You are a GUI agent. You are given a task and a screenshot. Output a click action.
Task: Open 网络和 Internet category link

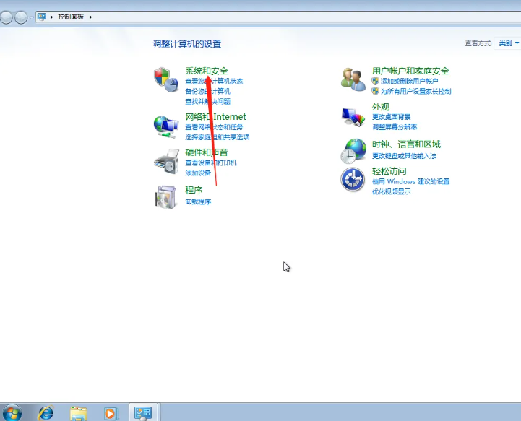[215, 116]
